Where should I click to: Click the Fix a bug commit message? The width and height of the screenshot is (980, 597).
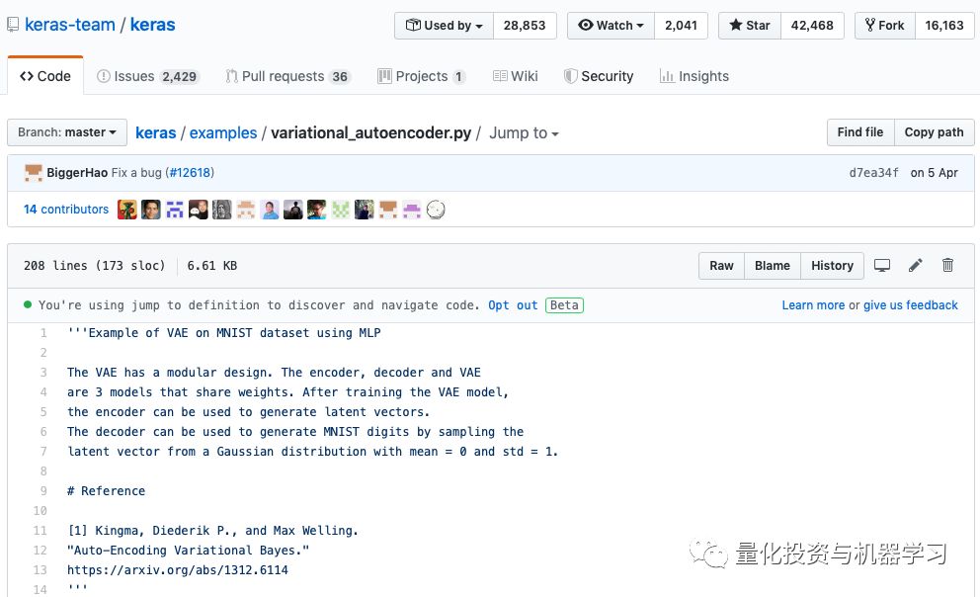coord(136,173)
